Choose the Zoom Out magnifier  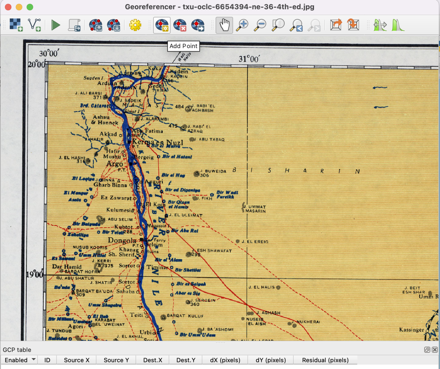tap(260, 25)
